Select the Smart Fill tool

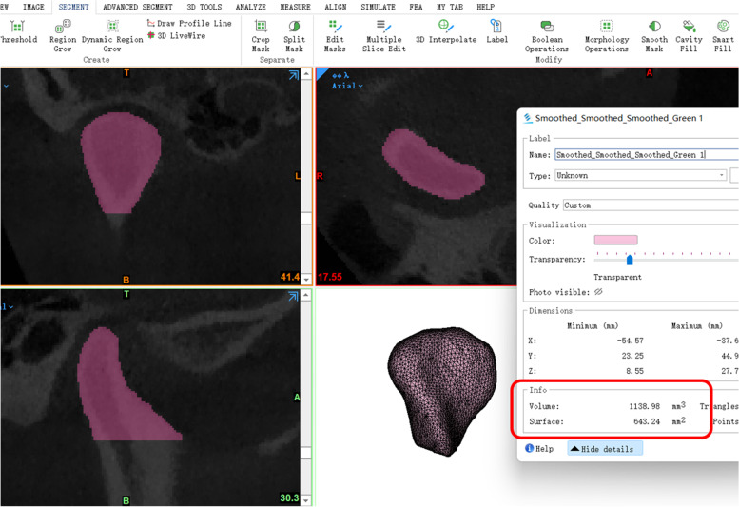coord(723,35)
